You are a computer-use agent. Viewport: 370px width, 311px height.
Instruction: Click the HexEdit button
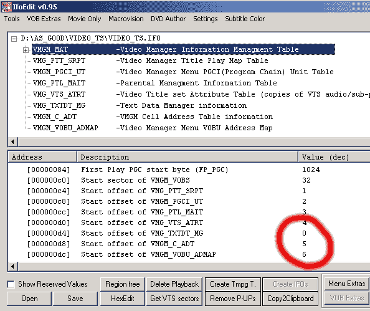coord(123,299)
